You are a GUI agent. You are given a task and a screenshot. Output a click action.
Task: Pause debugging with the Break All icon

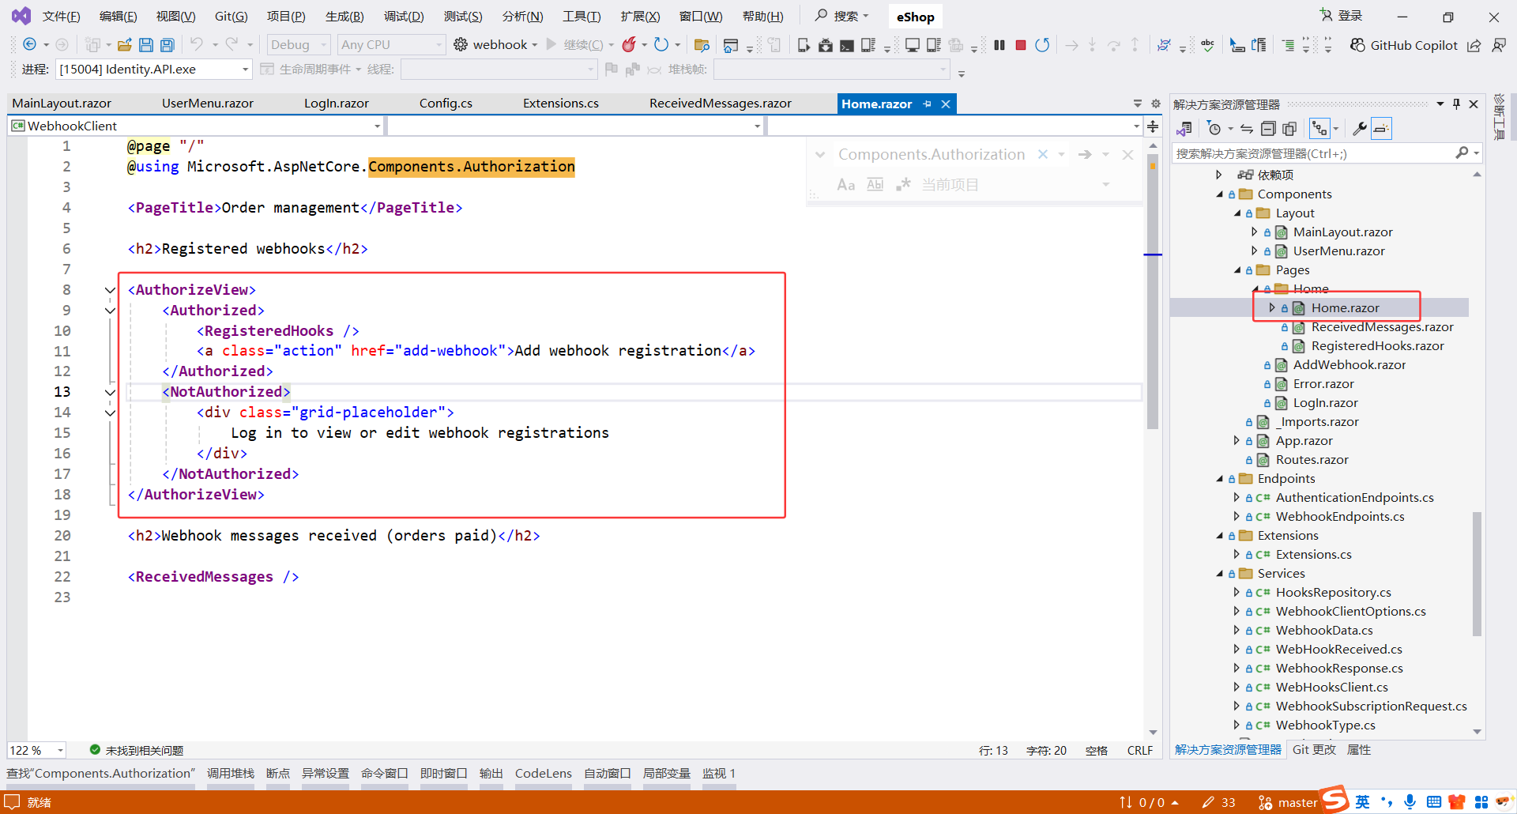click(999, 45)
